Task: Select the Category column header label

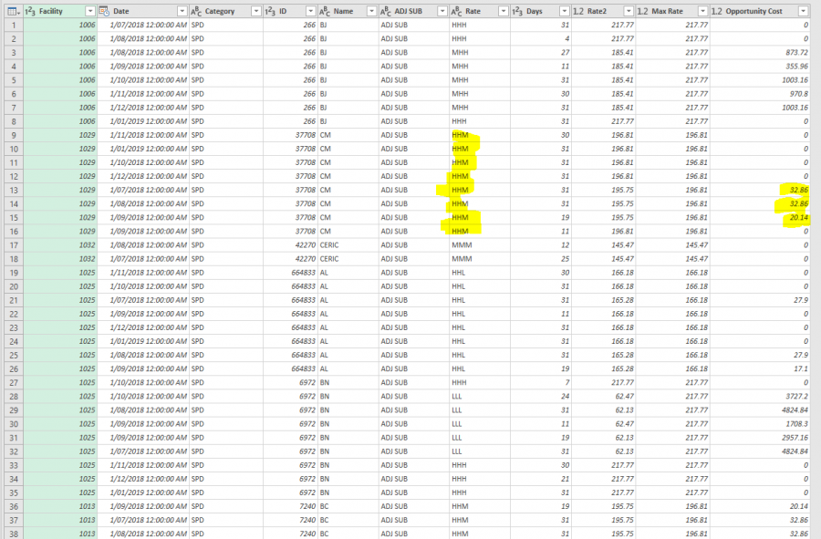Action: 220,11
